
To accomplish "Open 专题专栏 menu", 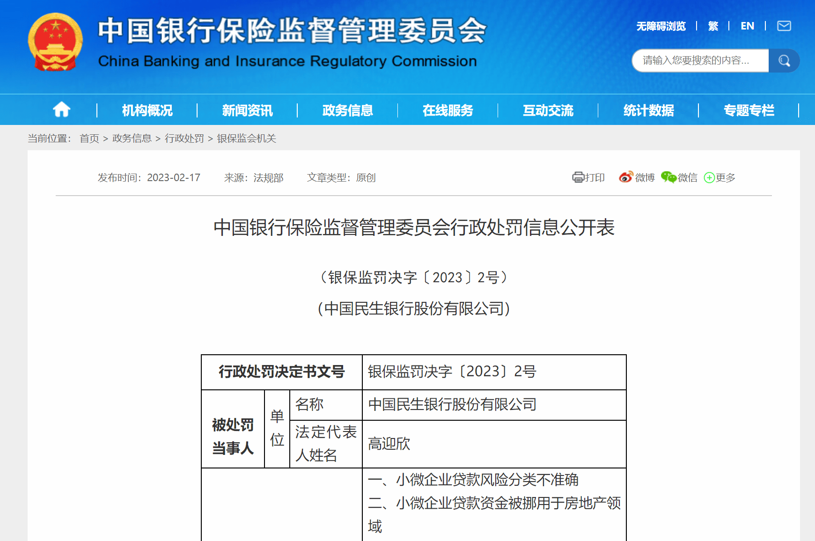I will pyautogui.click(x=749, y=110).
